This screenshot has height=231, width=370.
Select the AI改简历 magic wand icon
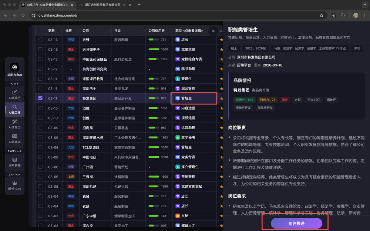click(15, 124)
